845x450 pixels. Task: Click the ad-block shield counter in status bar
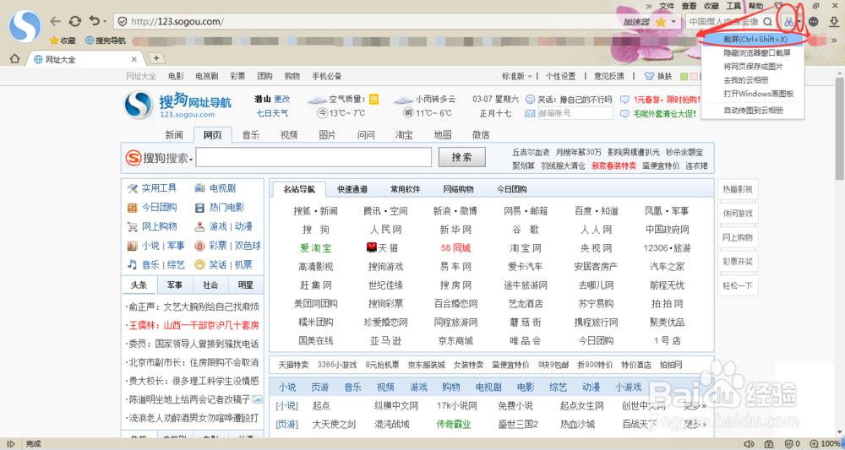(x=793, y=444)
